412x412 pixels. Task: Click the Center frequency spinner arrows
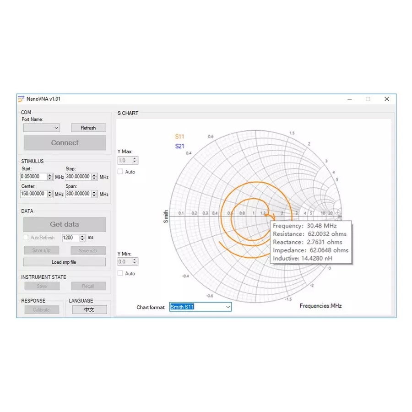pyautogui.click(x=50, y=194)
